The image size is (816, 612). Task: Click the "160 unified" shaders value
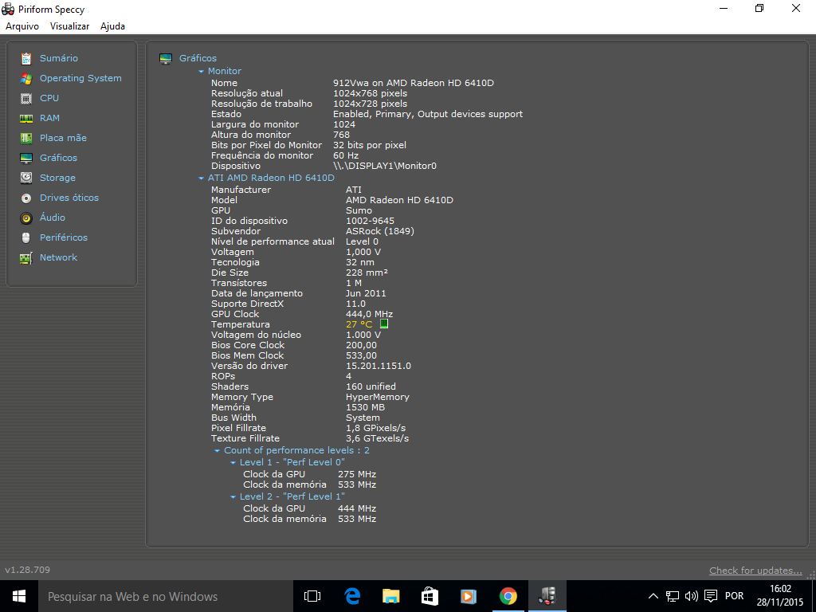371,386
